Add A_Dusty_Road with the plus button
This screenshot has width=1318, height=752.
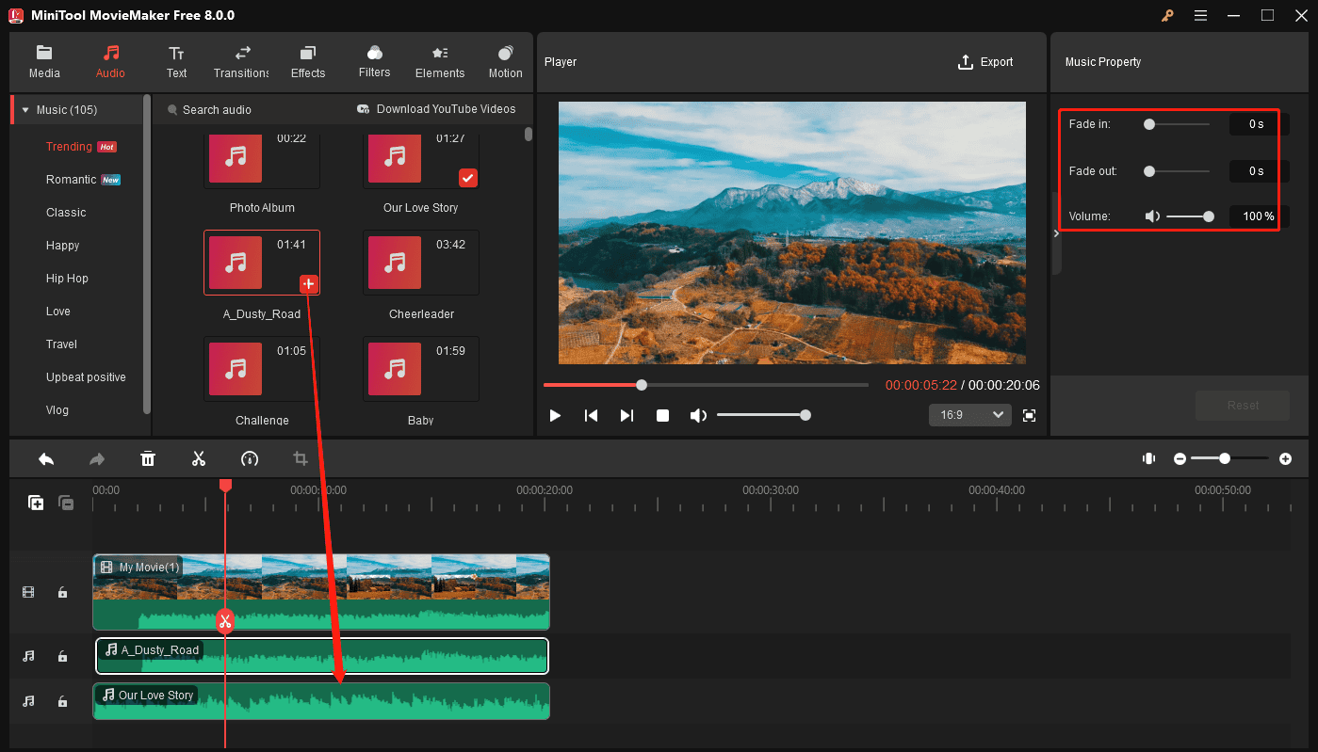[308, 284]
